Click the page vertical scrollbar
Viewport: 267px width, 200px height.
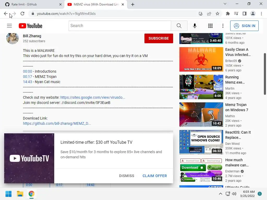265,74
